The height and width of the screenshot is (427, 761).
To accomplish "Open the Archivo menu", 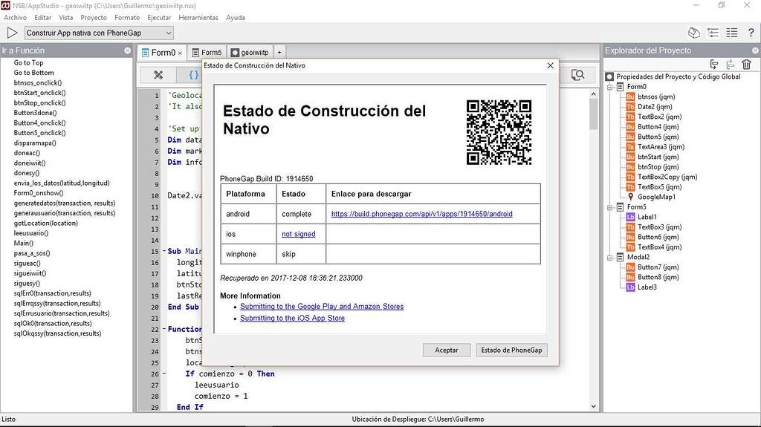I will (x=15, y=18).
